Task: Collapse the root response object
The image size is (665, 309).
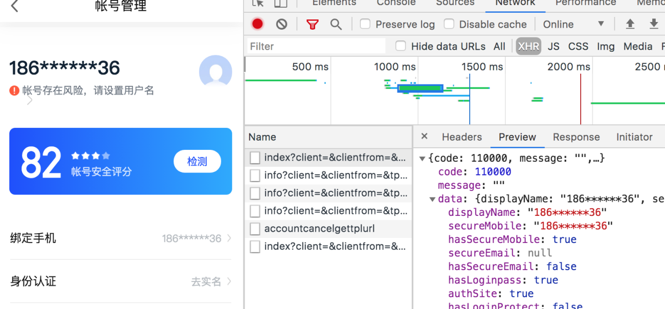Action: coord(422,159)
